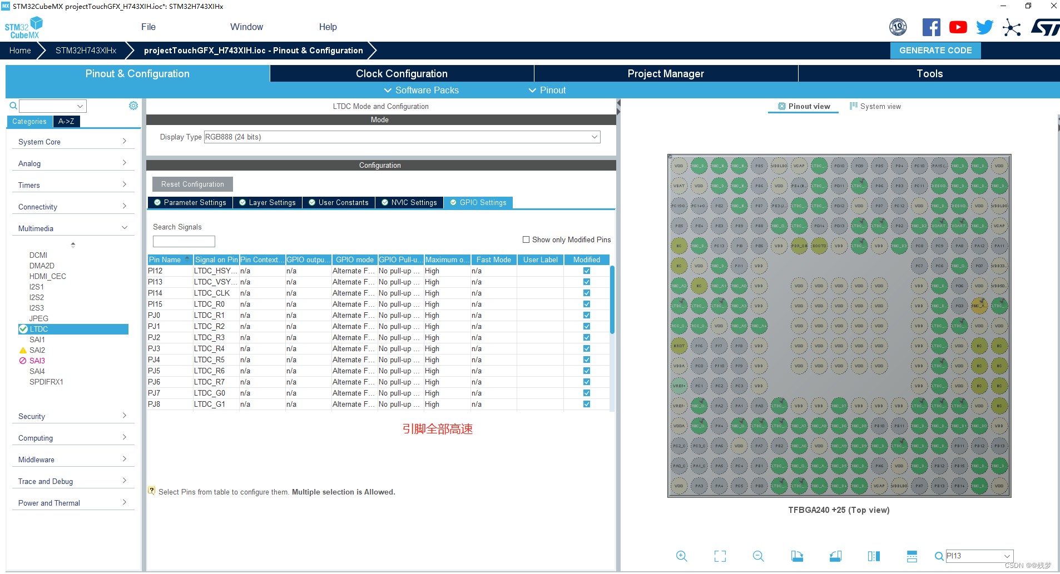Toggle the Modified checkbox for PI13
The width and height of the screenshot is (1060, 574).
[587, 282]
